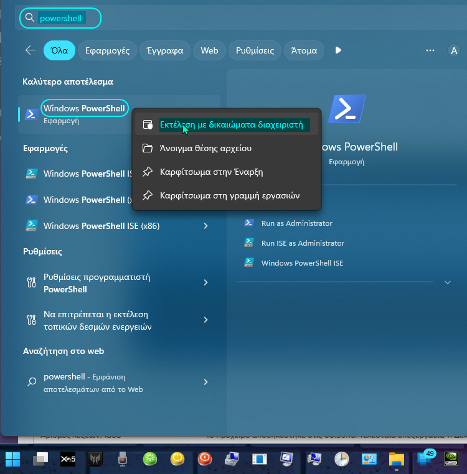Switch to the Εφαρμογές filter tab
The width and height of the screenshot is (467, 474).
point(107,50)
